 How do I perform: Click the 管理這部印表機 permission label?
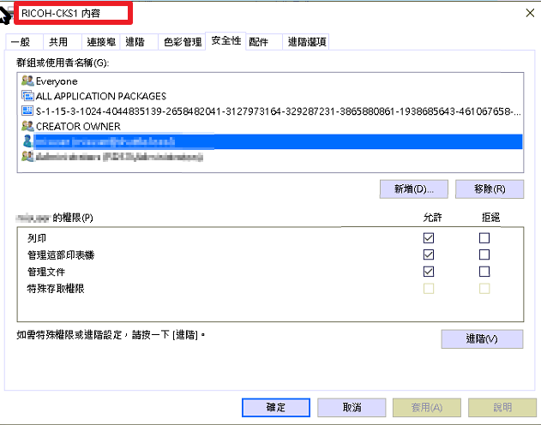pos(61,255)
